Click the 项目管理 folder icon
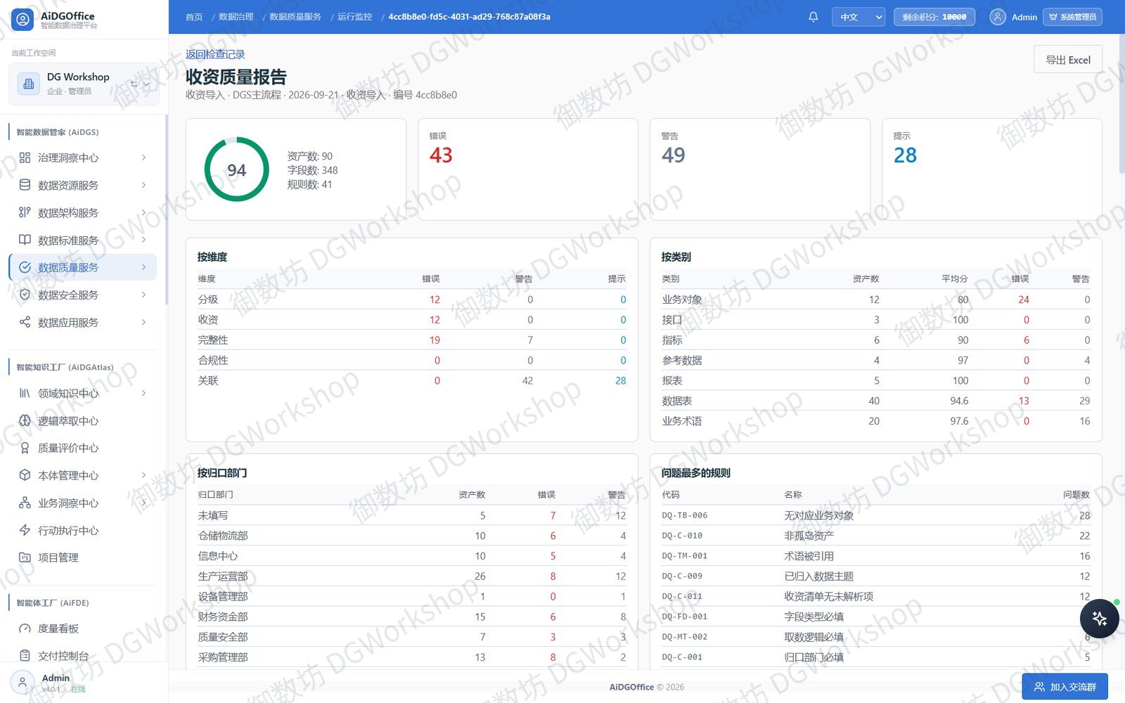The image size is (1125, 703). tap(25, 557)
